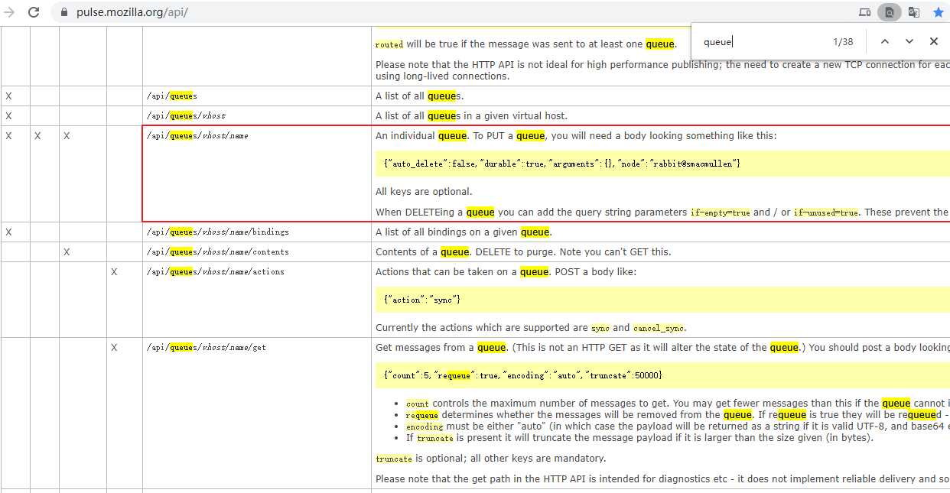Click the X in the bindings row
Screen dimensions: 950x493
point(8,232)
